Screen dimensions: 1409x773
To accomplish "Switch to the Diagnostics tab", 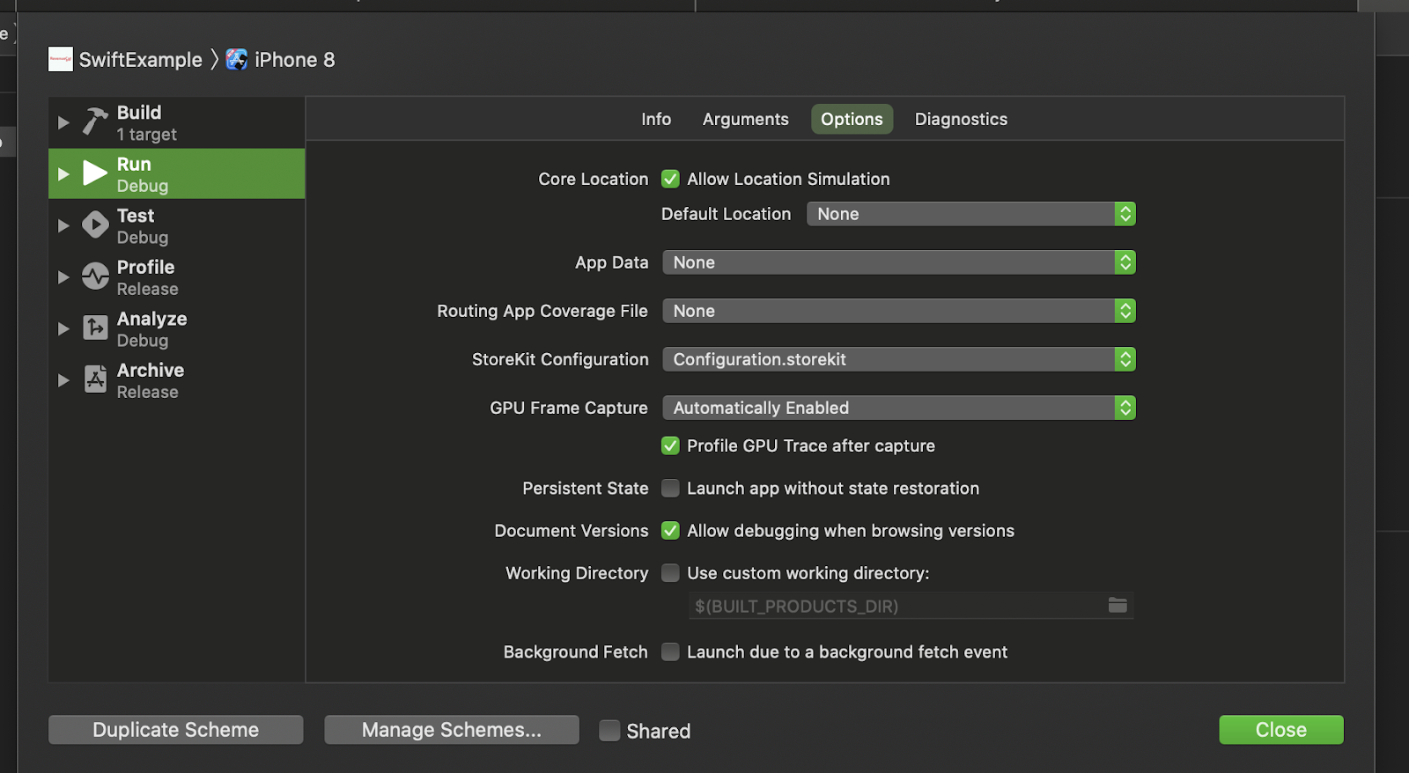I will pos(961,119).
